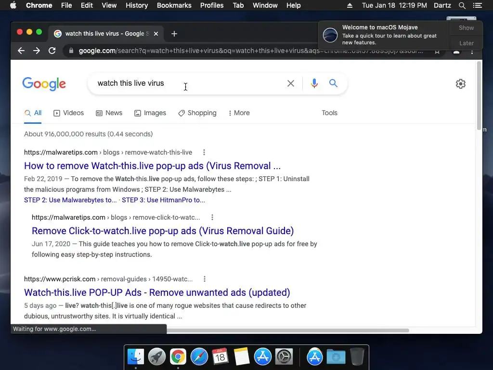Open options for the pcrisk.com result

point(205,279)
